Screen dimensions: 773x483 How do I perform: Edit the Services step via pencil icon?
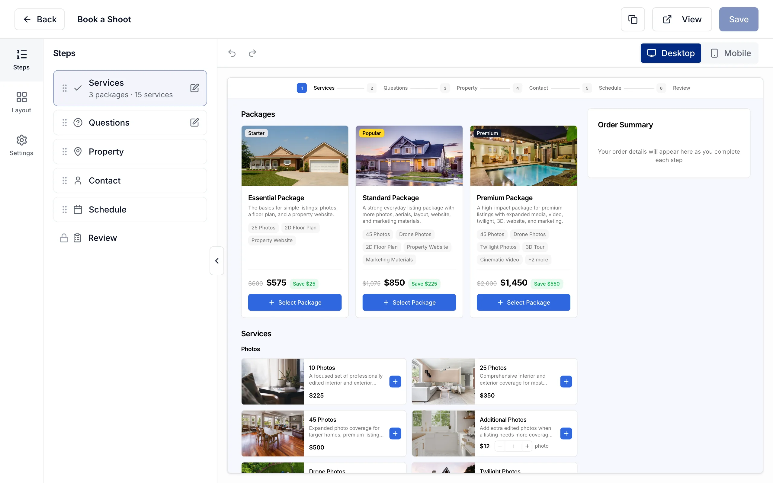194,88
